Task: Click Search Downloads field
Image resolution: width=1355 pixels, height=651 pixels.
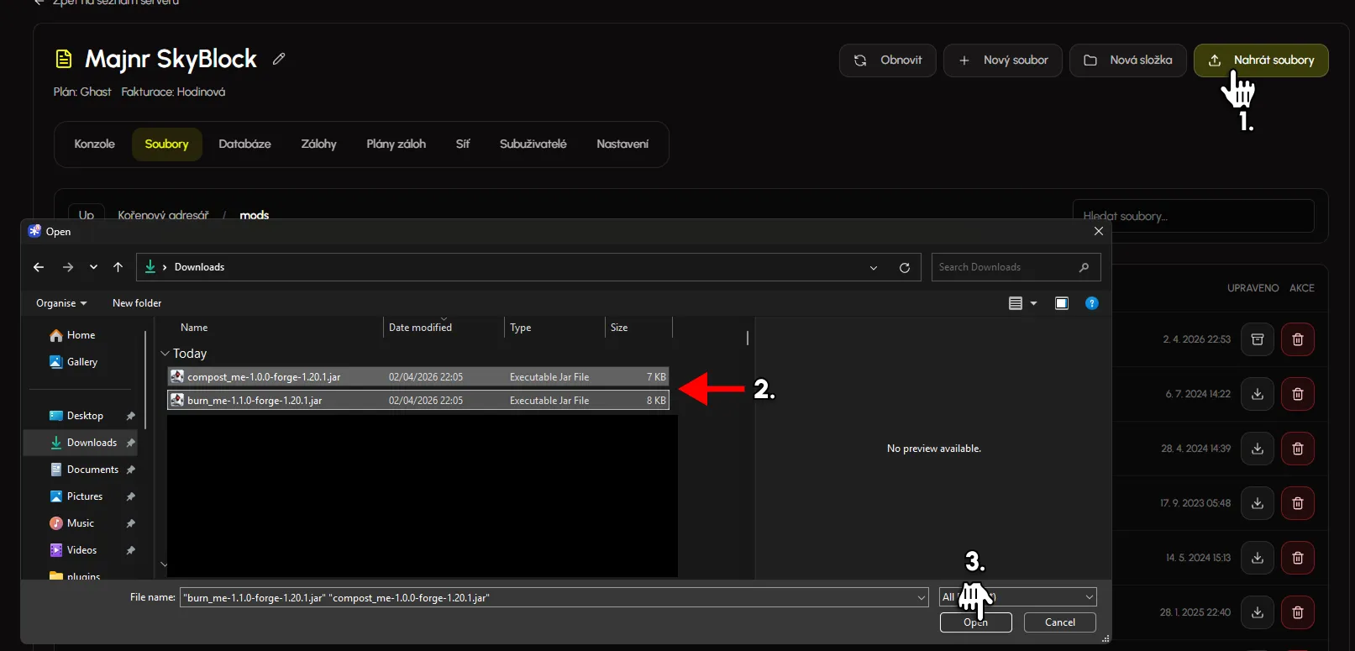Action: 1016,267
